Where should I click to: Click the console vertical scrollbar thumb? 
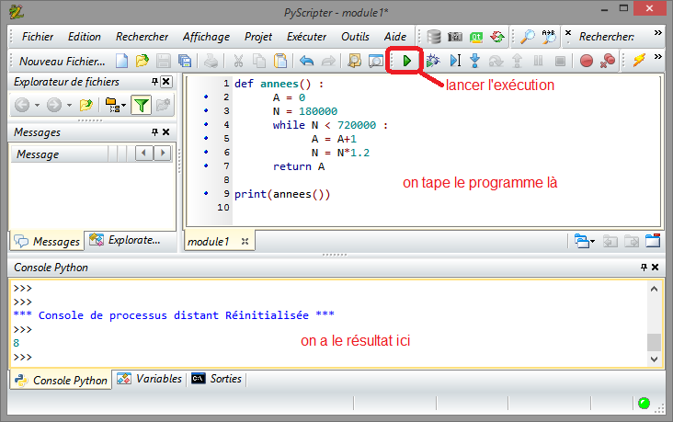[x=654, y=342]
